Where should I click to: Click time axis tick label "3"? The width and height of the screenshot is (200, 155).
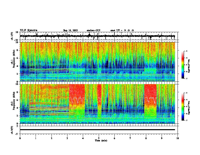67,138
